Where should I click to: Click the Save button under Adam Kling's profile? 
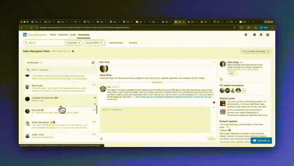(x=231, y=73)
